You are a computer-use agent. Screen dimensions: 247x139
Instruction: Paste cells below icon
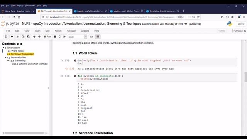[x=28, y=37]
